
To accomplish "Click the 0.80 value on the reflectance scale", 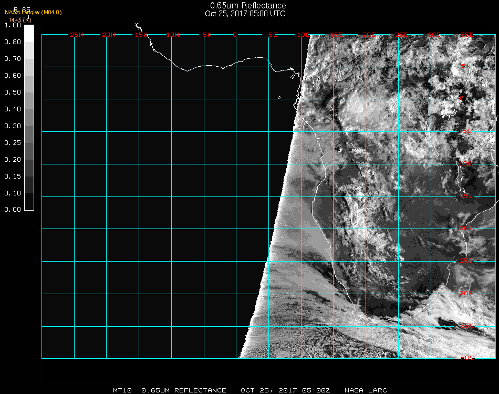I will [x=13, y=42].
